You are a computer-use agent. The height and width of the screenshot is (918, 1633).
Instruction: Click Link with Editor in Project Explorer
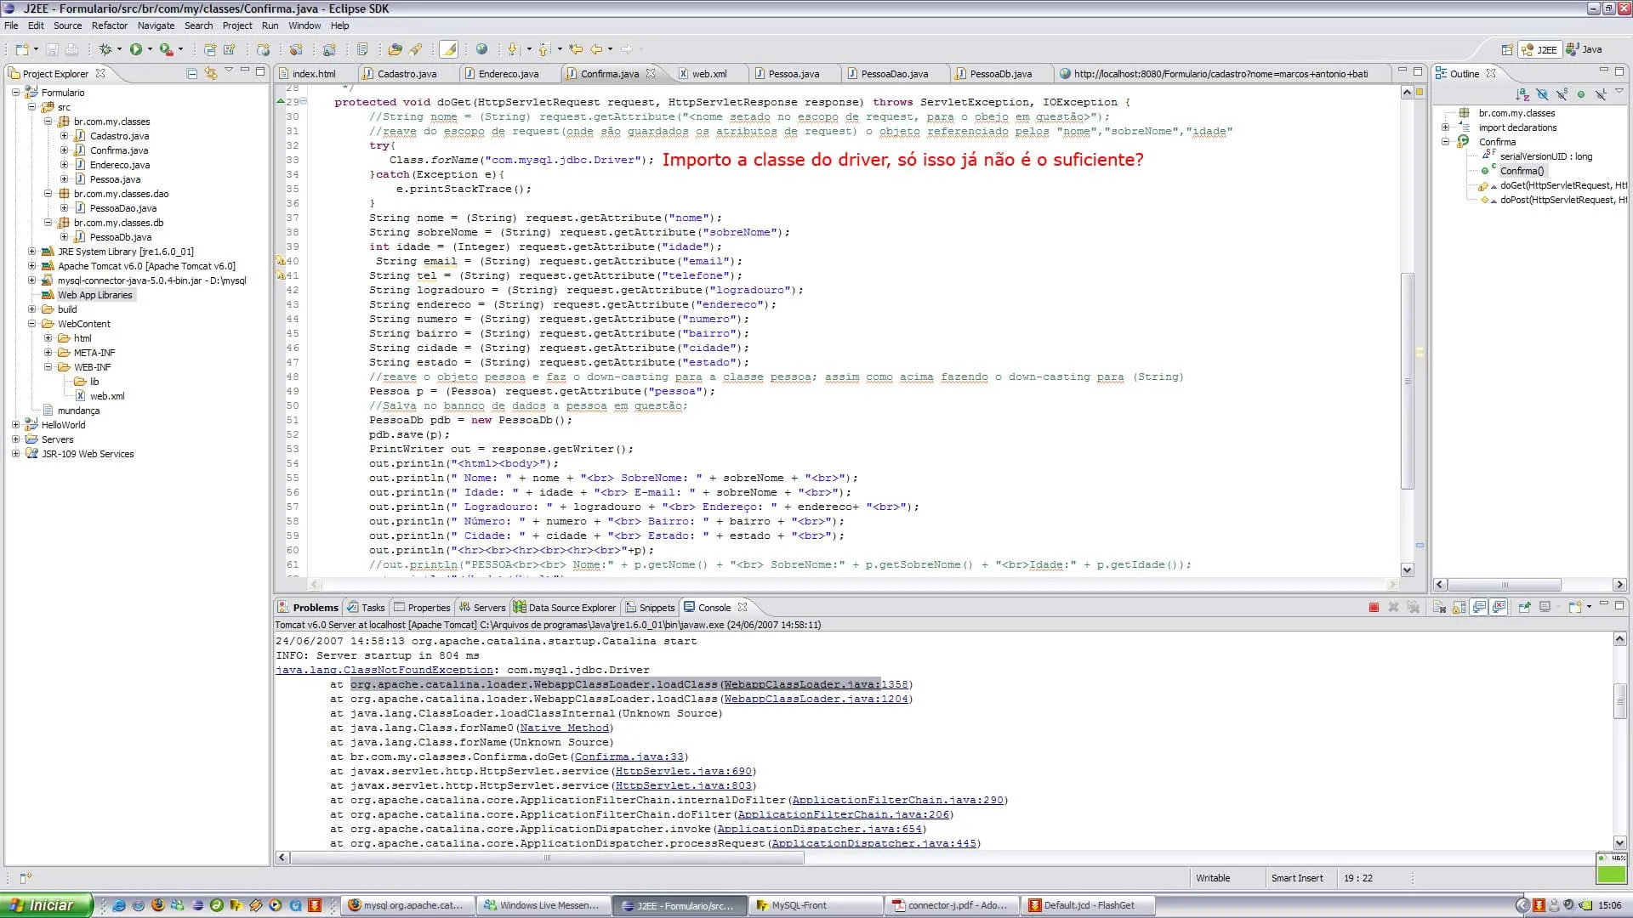pyautogui.click(x=211, y=74)
